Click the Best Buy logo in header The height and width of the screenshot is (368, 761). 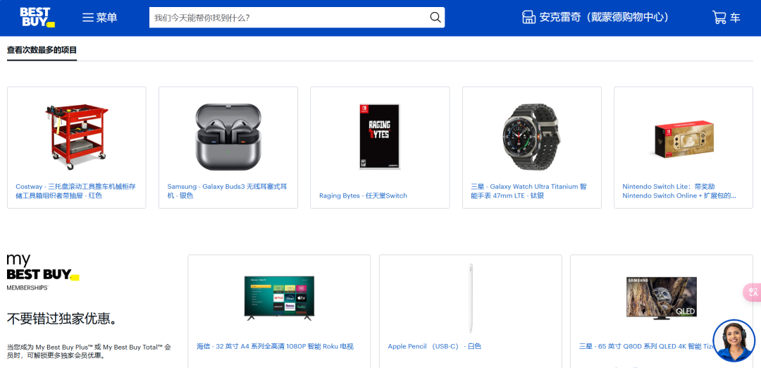[37, 17]
